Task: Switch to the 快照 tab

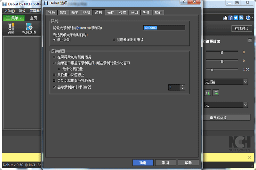Action: [123, 13]
